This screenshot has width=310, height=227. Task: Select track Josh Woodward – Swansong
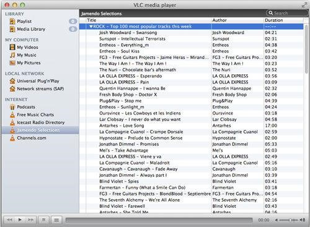point(128,33)
